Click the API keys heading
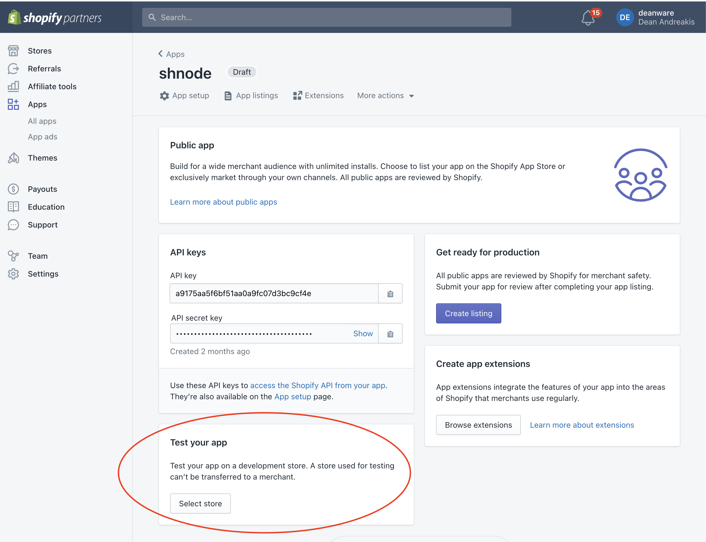The image size is (706, 542). (x=188, y=252)
